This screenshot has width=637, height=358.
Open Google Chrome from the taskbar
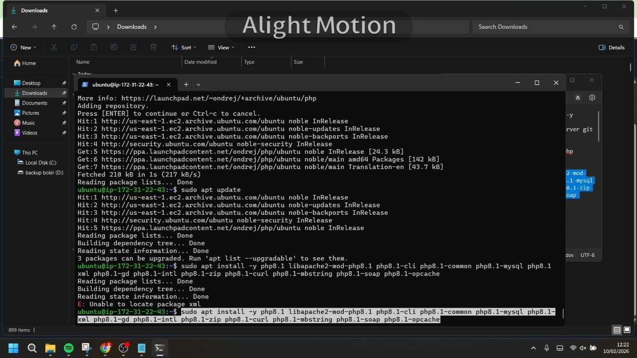point(105,348)
